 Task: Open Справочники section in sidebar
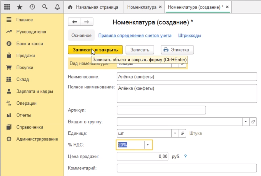click(29, 127)
